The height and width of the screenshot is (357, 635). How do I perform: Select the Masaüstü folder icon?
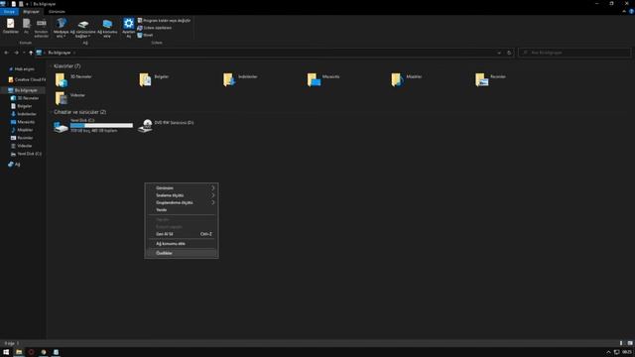(314, 79)
